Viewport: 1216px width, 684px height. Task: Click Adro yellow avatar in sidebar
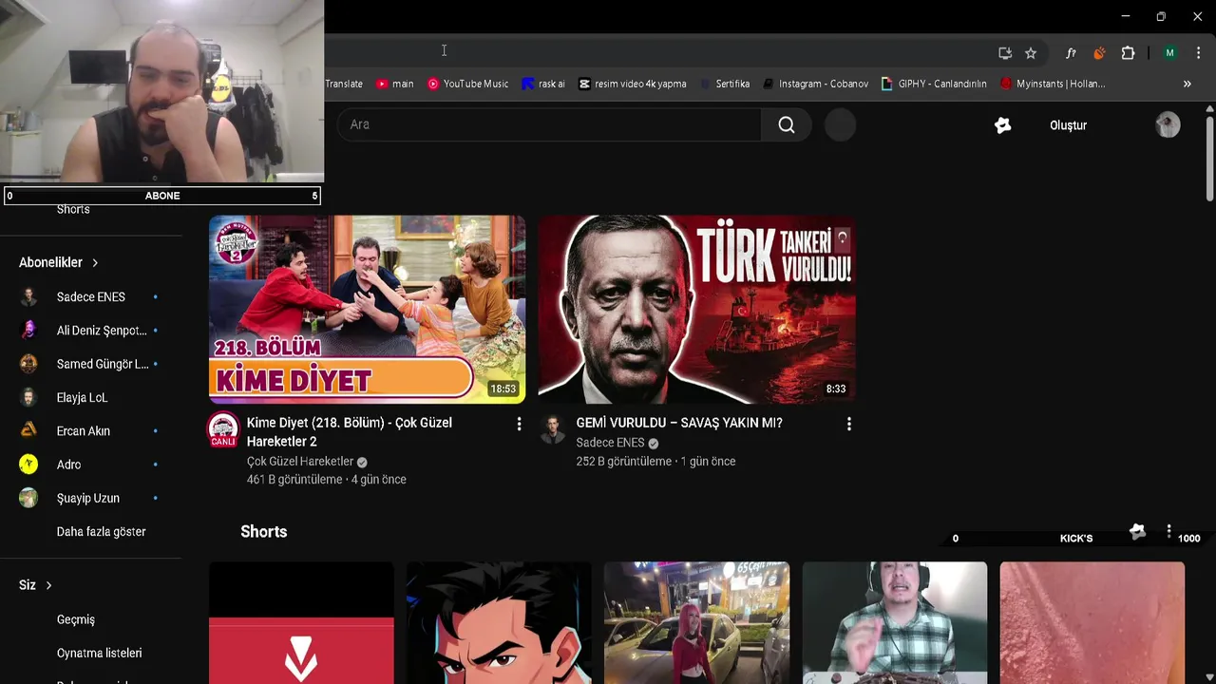28,465
